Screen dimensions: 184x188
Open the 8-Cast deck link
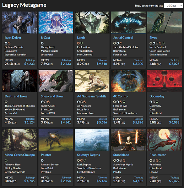46,38
